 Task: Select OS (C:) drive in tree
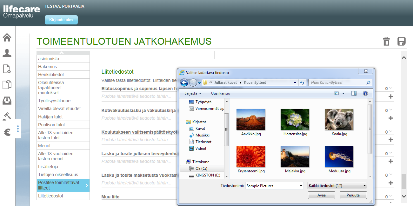pos(202,169)
